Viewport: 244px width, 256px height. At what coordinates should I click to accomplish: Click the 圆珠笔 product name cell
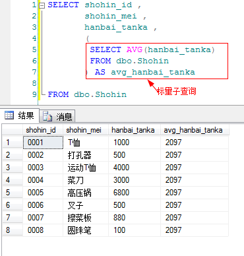point(86,230)
